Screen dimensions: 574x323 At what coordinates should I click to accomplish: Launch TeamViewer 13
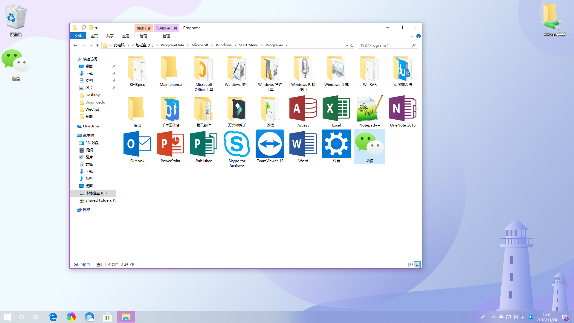coord(270,144)
